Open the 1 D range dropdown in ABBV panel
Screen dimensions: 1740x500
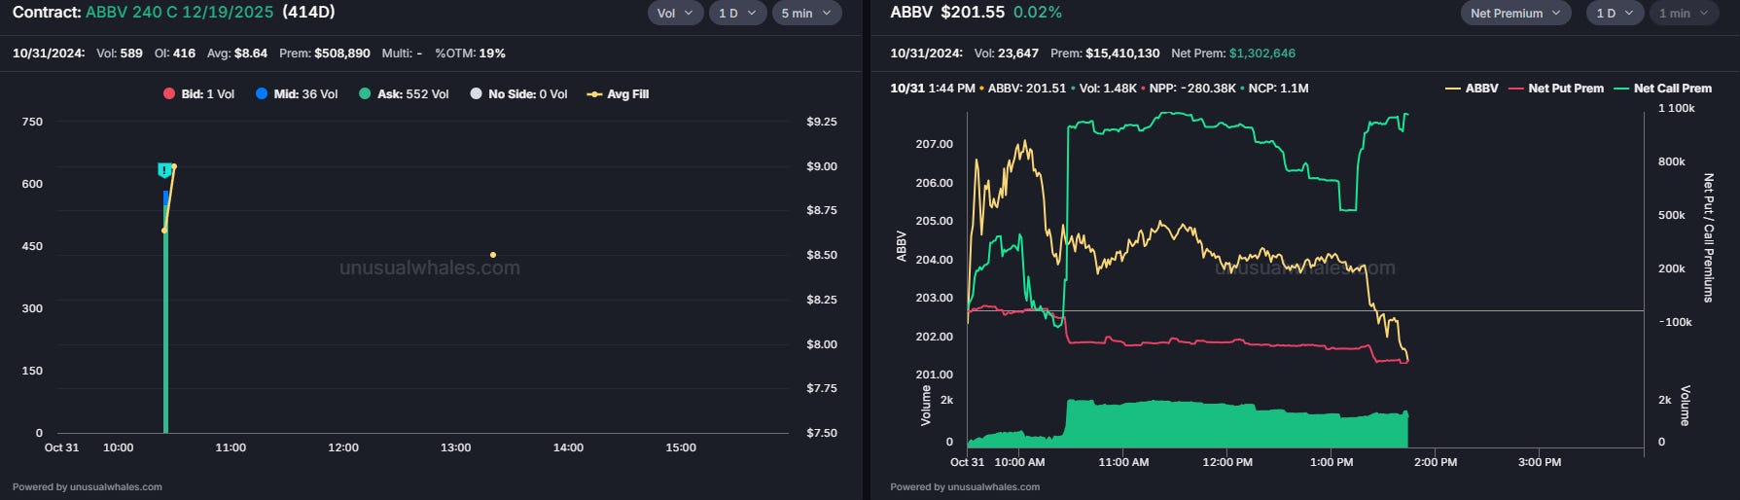[1615, 13]
